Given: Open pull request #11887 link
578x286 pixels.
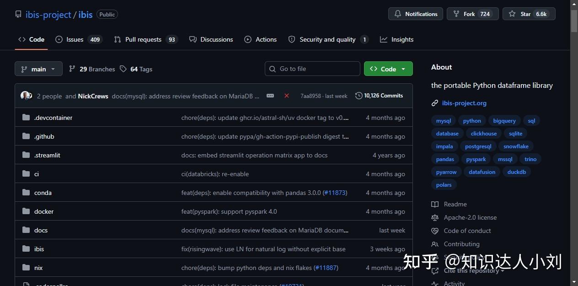Looking at the screenshot, I should tap(326, 268).
